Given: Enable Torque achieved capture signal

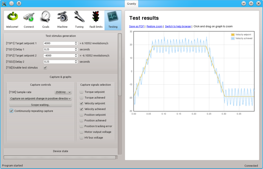Looking at the screenshot, I should click(x=82, y=98).
